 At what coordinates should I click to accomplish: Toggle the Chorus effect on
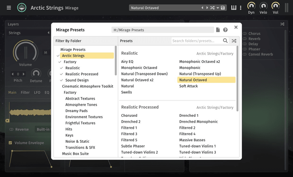point(245,34)
